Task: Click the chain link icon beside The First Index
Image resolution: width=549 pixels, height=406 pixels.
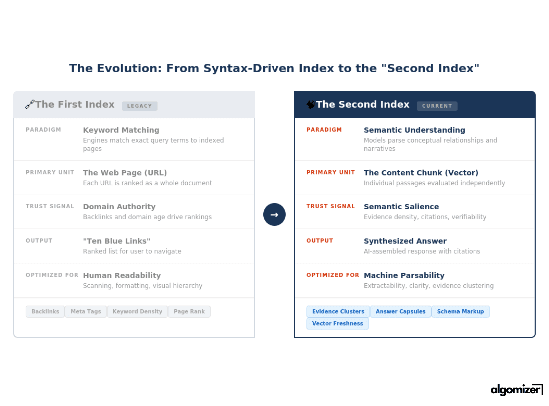Action: click(30, 104)
